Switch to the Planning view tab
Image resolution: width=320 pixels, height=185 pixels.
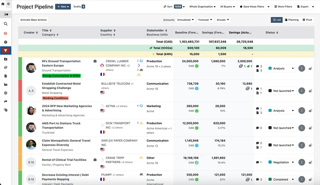[x=292, y=20]
